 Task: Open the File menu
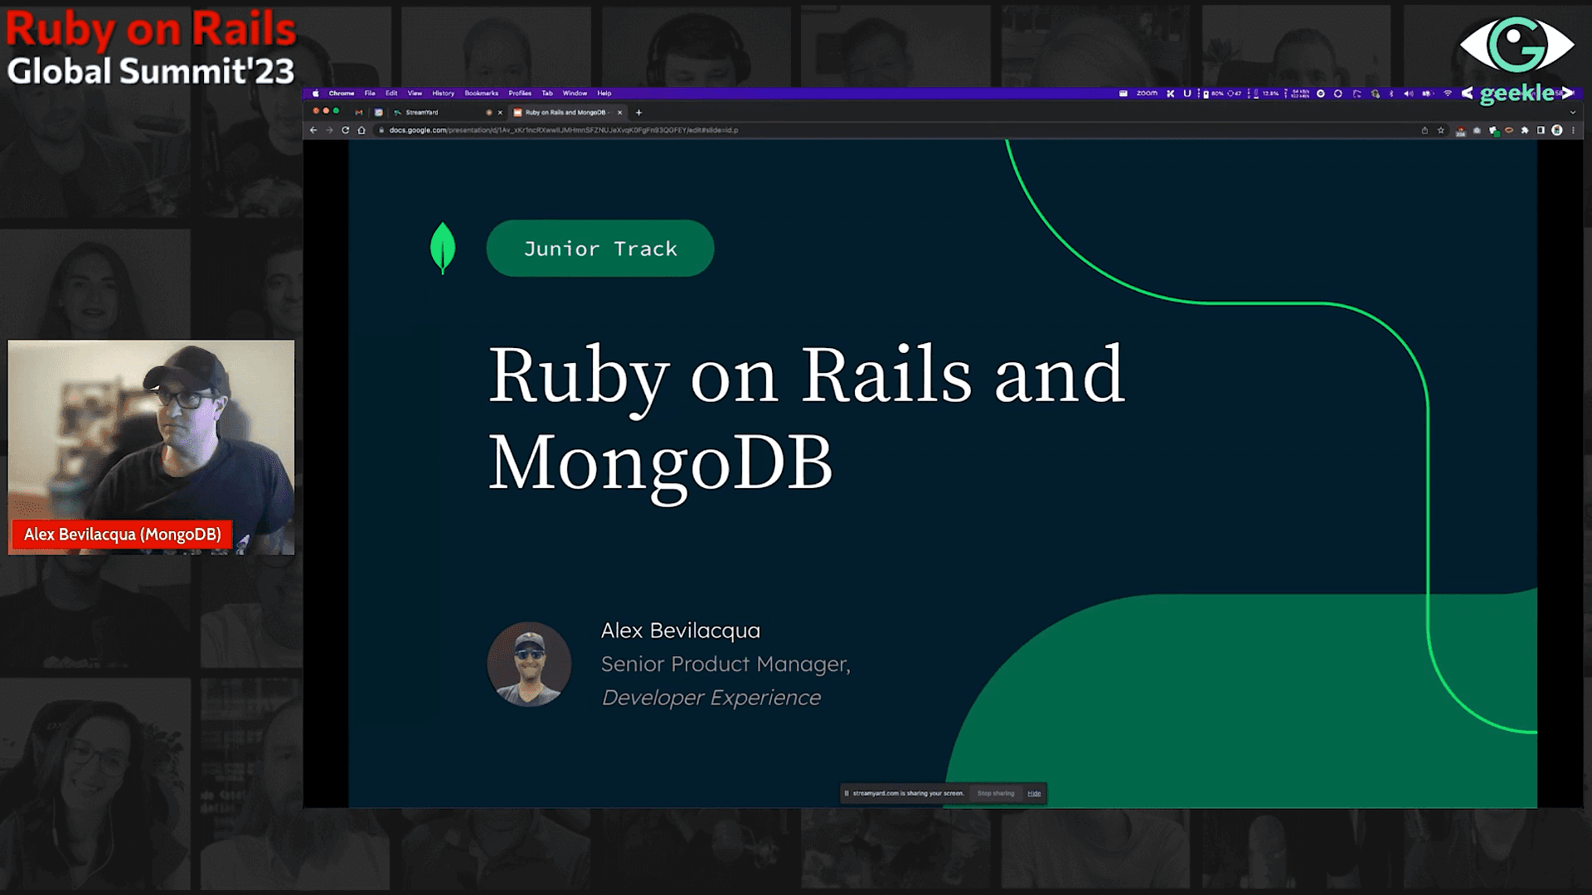(370, 94)
